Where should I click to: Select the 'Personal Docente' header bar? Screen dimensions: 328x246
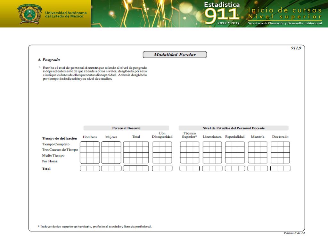pos(126,128)
